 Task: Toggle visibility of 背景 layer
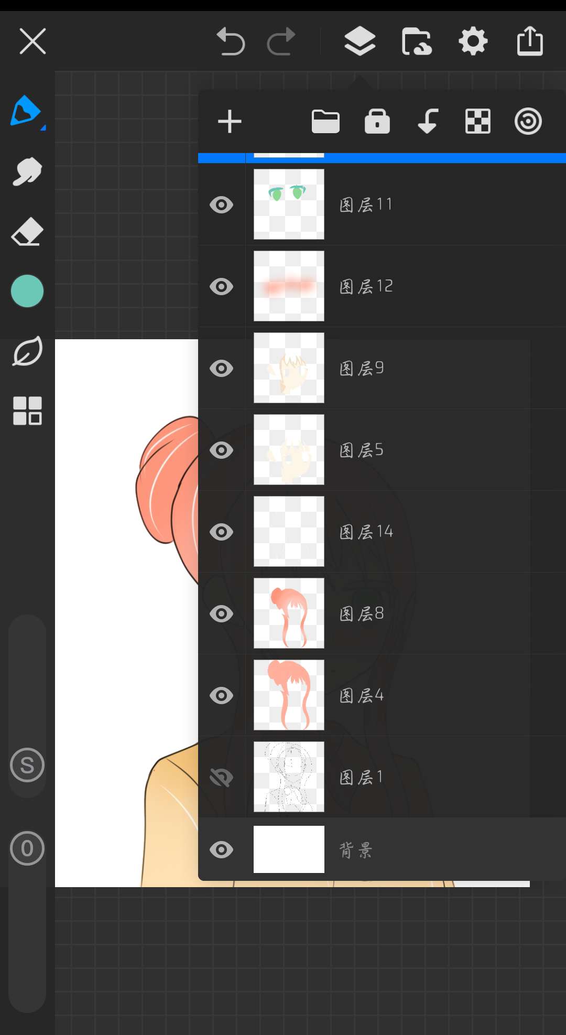tap(221, 849)
